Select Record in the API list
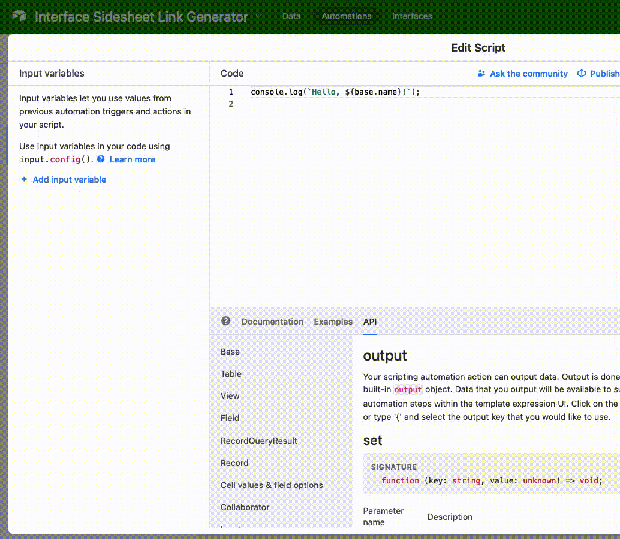Viewport: 620px width, 539px height. 234,463
